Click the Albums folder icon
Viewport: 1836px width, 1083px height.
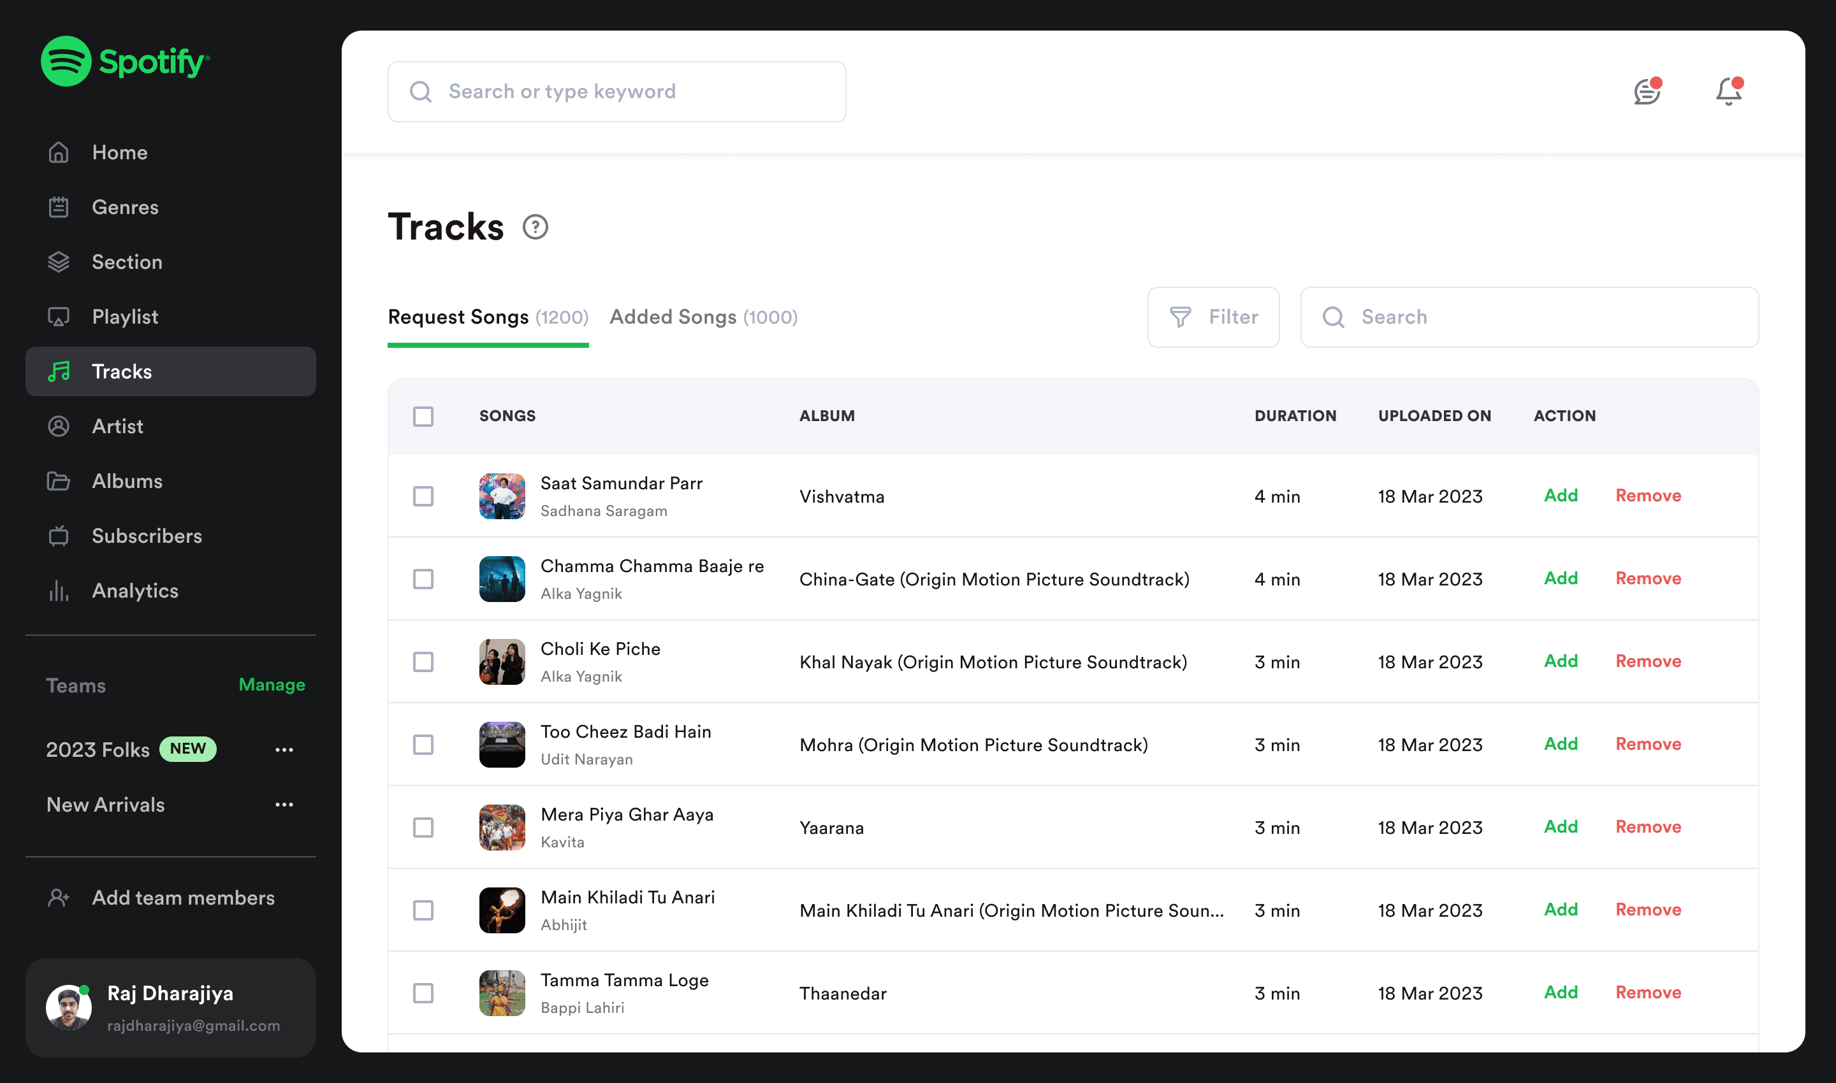59,481
